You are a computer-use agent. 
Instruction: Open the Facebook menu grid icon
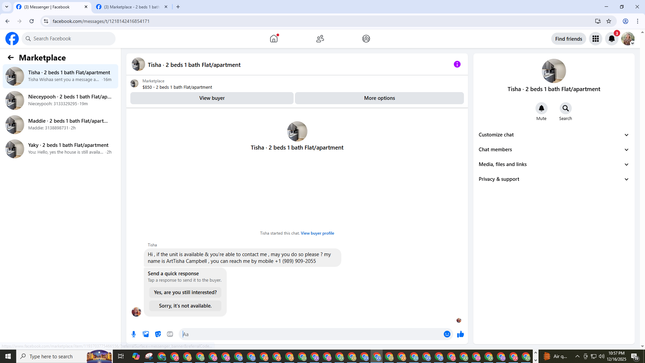[x=596, y=39]
